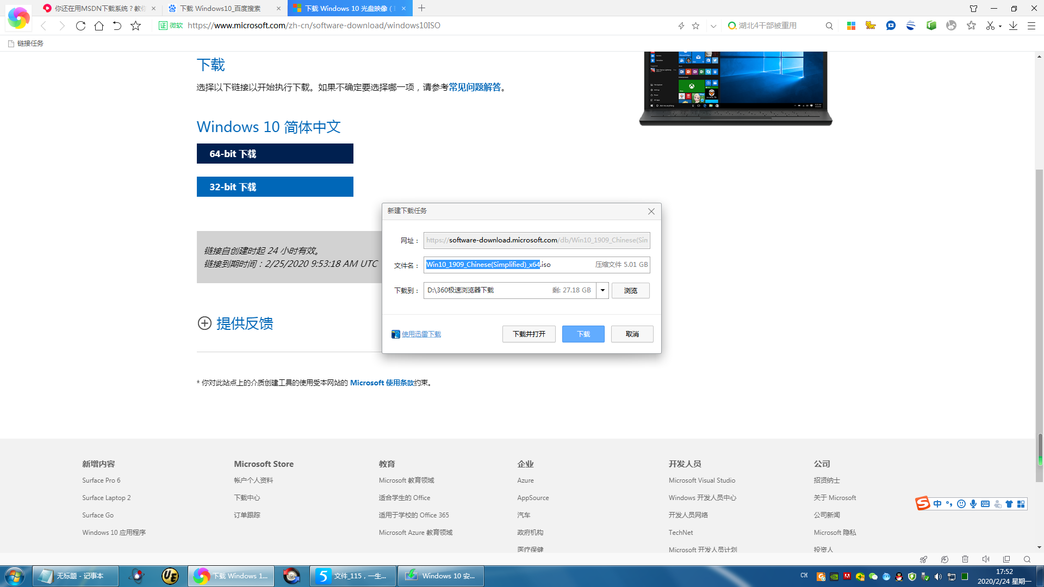Click the browser address bar URL
The height and width of the screenshot is (587, 1044).
pyautogui.click(x=314, y=26)
